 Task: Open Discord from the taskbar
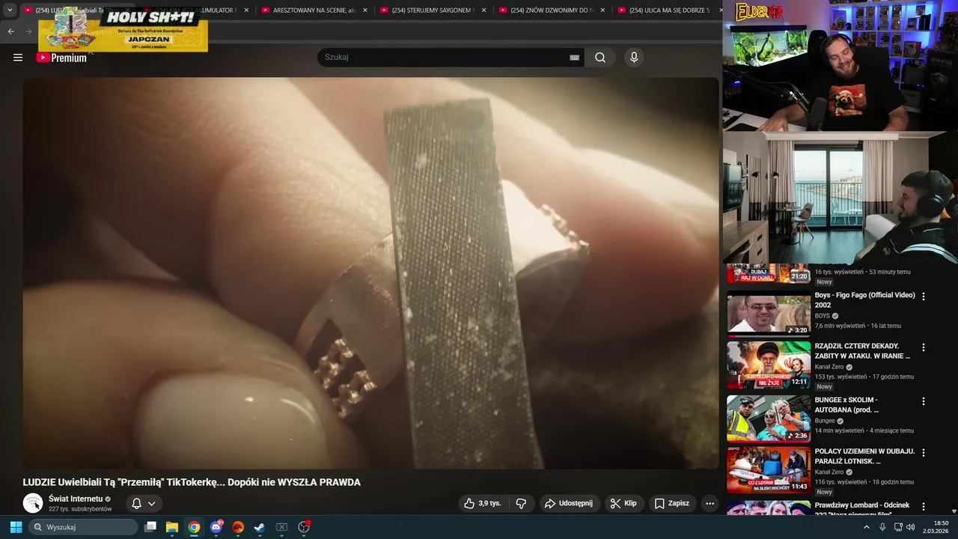pyautogui.click(x=216, y=527)
